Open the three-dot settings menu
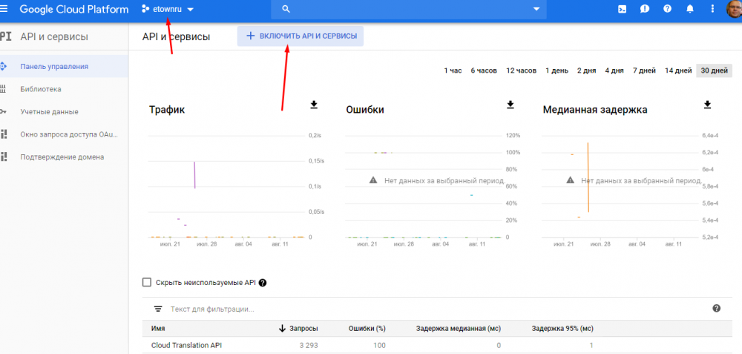742x354 pixels. [713, 9]
